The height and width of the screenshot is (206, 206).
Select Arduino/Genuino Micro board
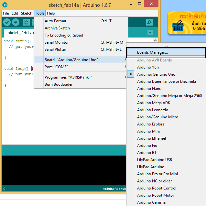[166, 117]
